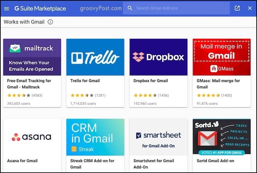Click Mailtrack star rating (4583)
257x173 pixels.
pyautogui.click(x=25, y=95)
